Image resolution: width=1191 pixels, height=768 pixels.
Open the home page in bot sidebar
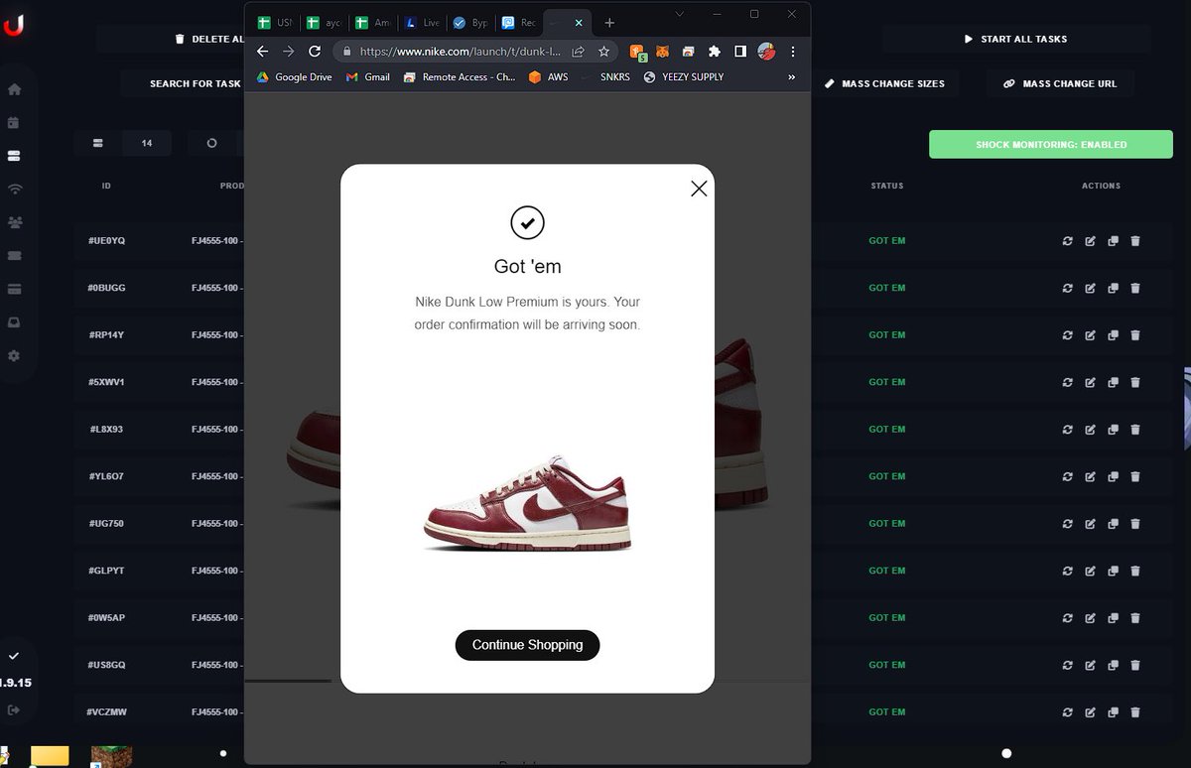(14, 89)
